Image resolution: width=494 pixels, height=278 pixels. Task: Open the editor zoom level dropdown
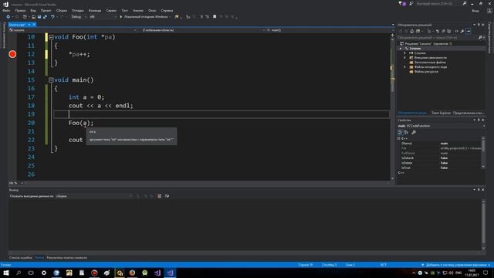coord(16,183)
